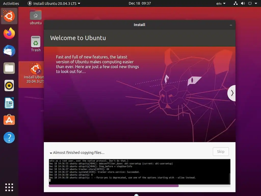The height and width of the screenshot is (196, 261).
Task: Click the Install window title bar text
Action: [139, 25]
